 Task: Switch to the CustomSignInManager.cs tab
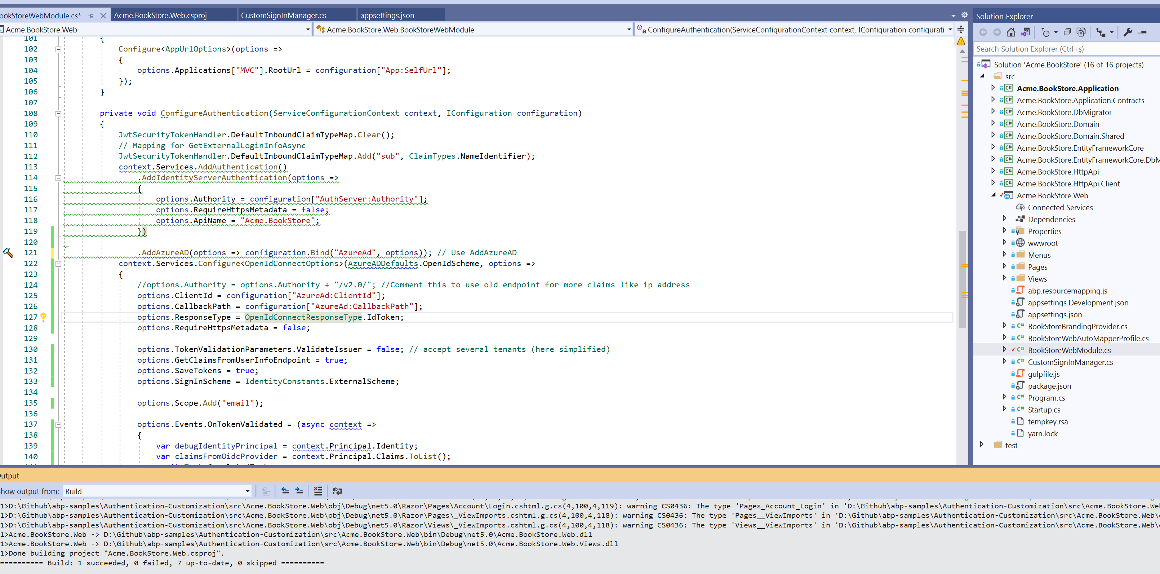283,15
